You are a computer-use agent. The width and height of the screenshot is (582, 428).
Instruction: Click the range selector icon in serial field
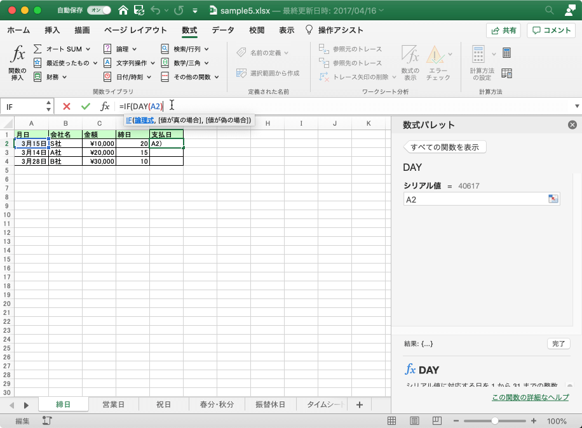[x=553, y=199]
